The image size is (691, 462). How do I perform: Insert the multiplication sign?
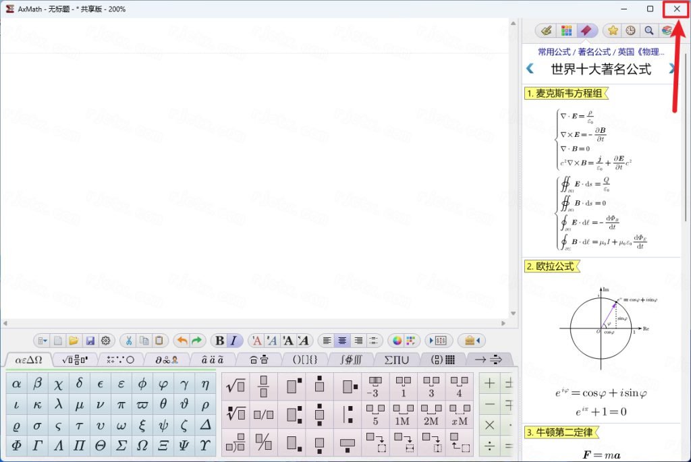[490, 425]
